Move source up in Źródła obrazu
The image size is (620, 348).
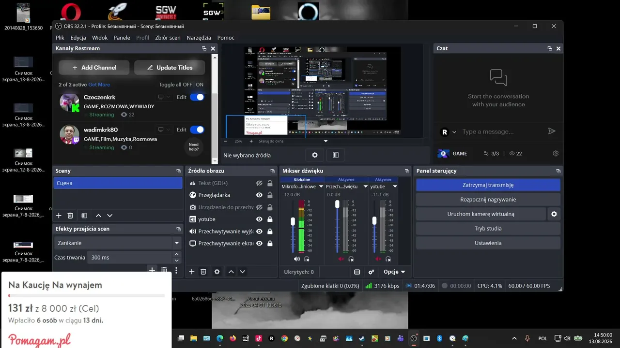click(x=231, y=272)
